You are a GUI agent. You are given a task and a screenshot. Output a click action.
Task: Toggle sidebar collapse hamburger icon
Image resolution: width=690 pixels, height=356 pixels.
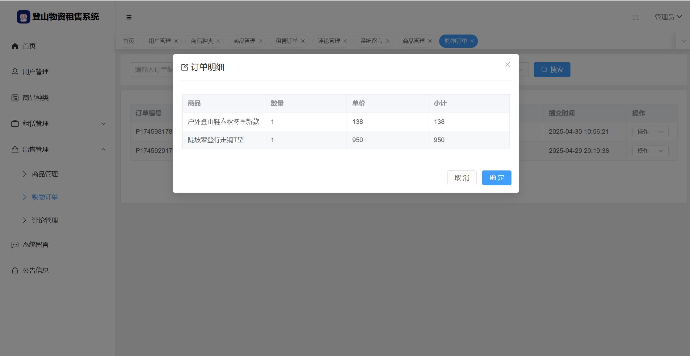click(x=129, y=18)
